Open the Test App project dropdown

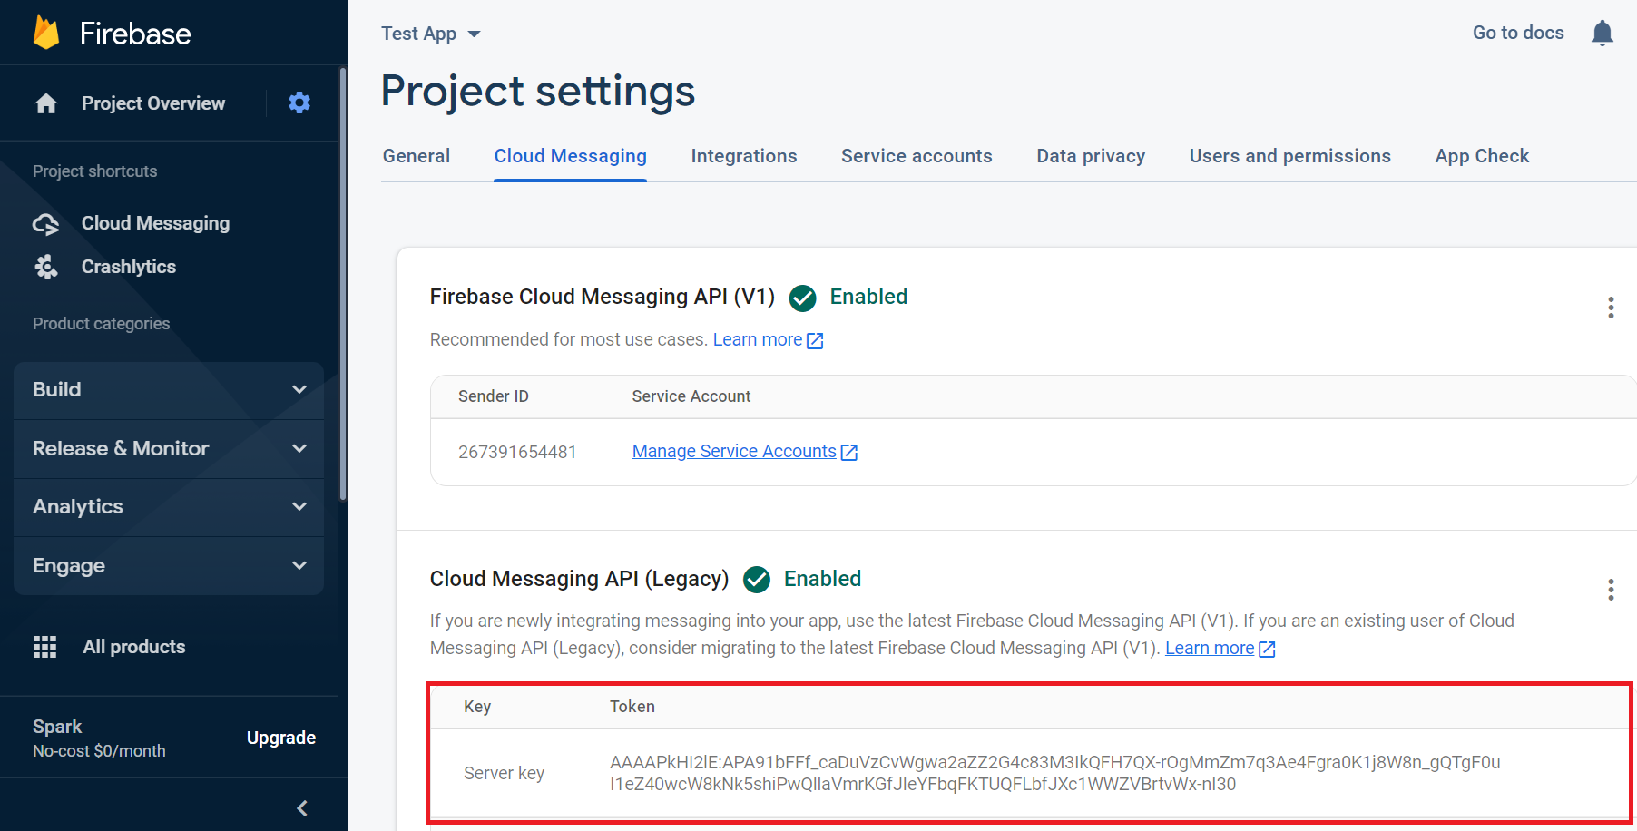tap(431, 33)
